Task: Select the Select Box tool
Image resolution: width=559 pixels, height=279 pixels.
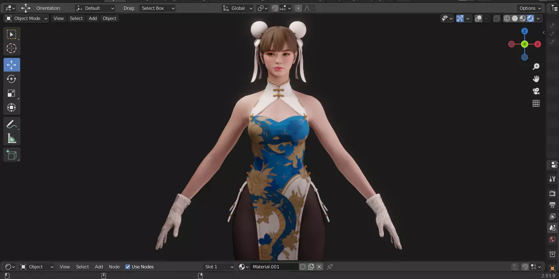Action: [11, 34]
